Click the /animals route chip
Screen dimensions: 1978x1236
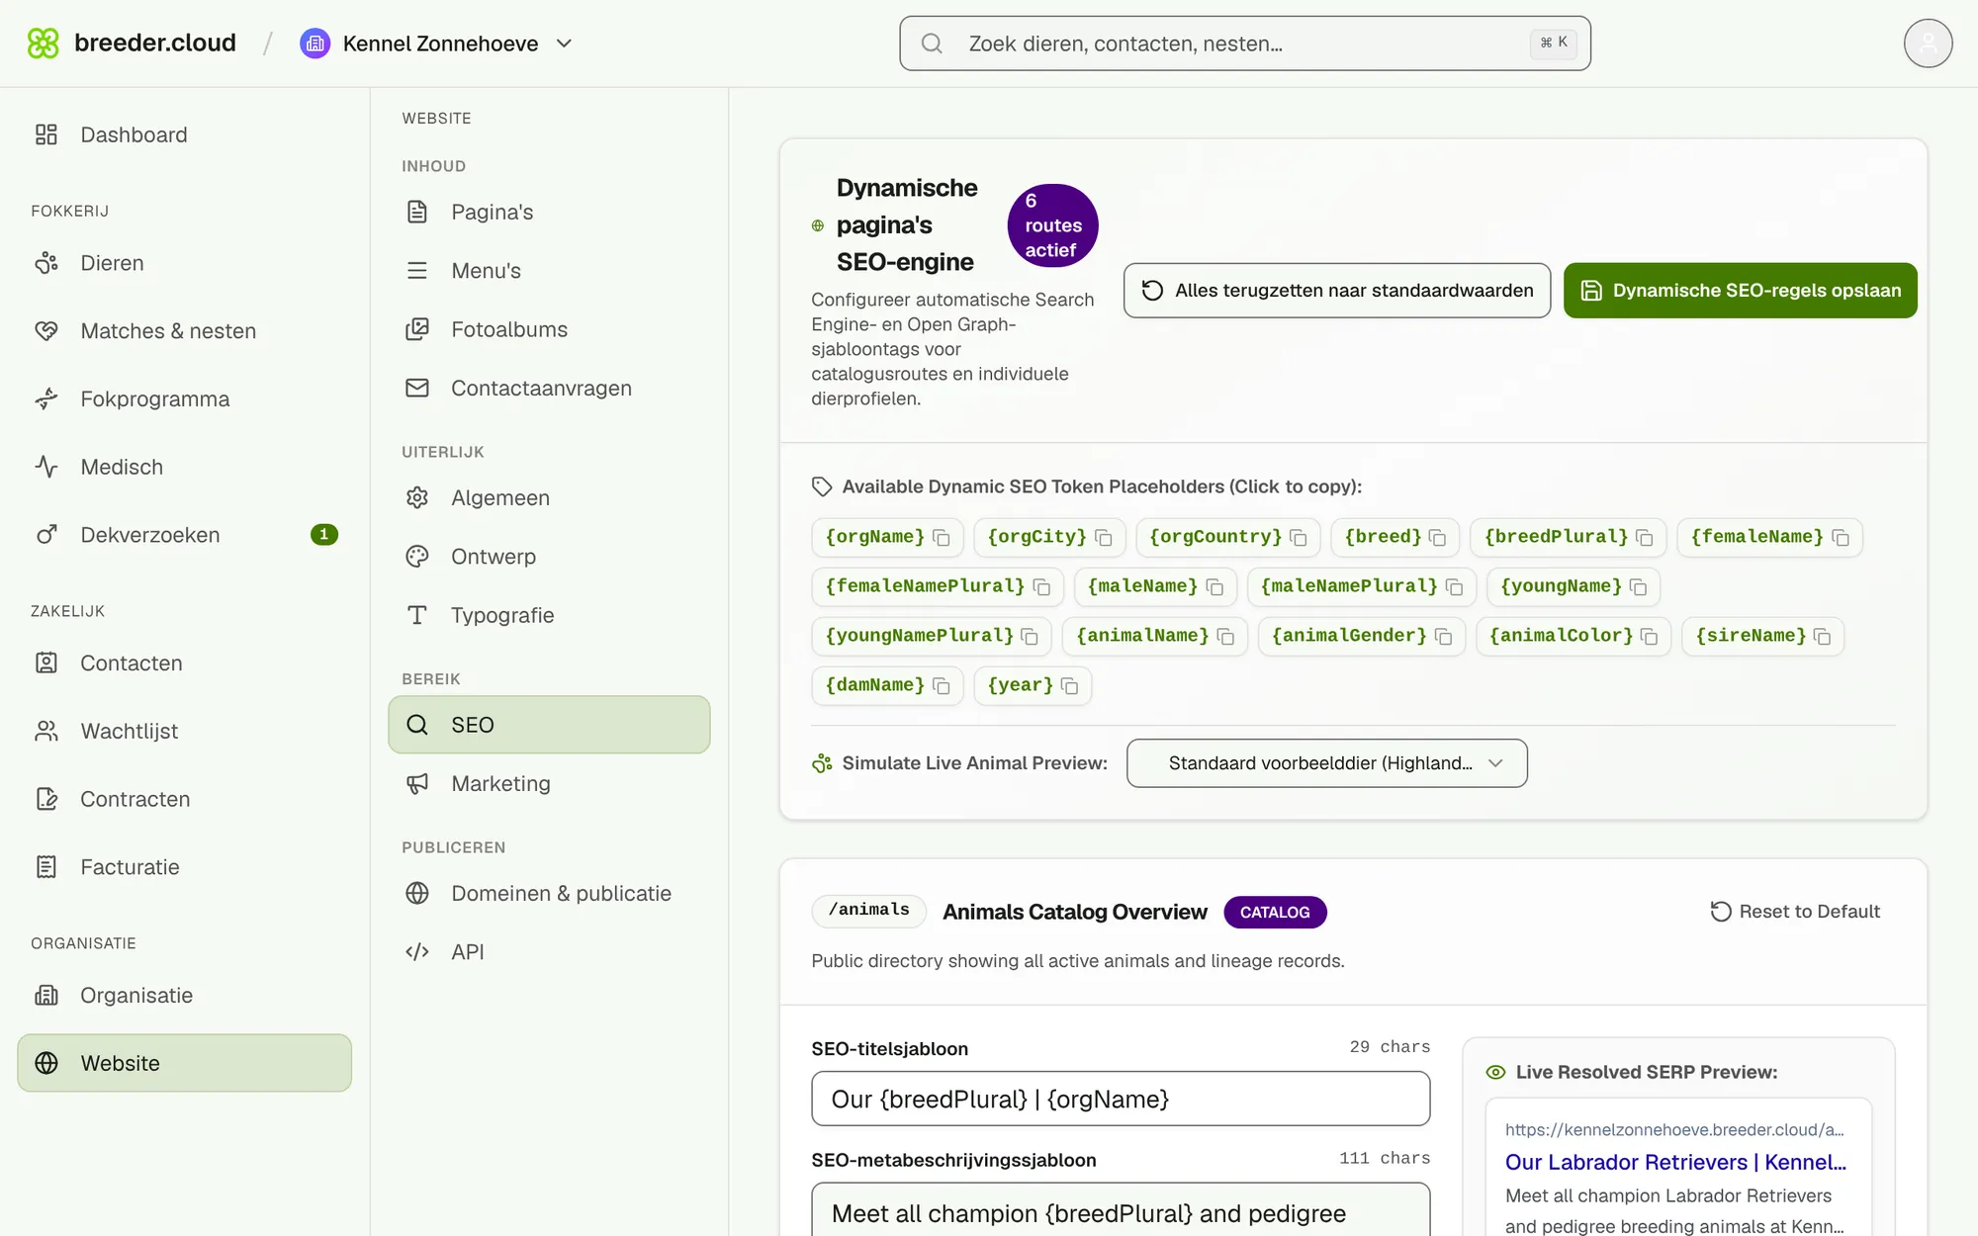tap(868, 911)
